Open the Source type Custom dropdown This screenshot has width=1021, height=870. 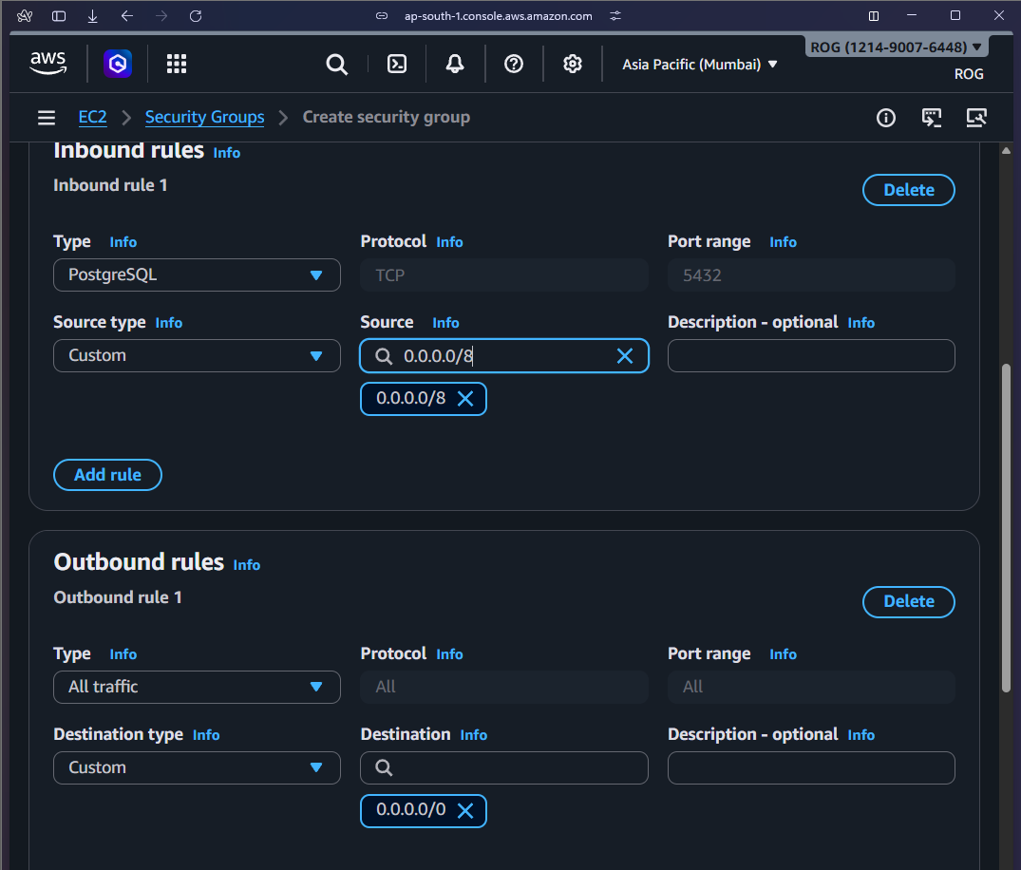197,356
